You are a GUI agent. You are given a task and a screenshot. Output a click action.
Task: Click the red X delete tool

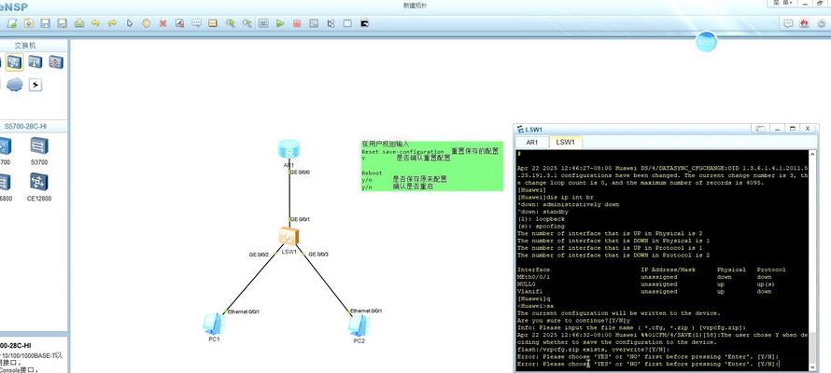point(162,23)
